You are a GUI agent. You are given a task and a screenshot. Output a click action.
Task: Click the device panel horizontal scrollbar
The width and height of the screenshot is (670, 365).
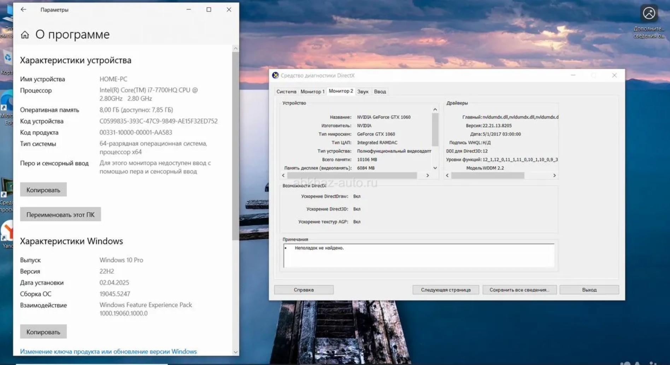(352, 176)
